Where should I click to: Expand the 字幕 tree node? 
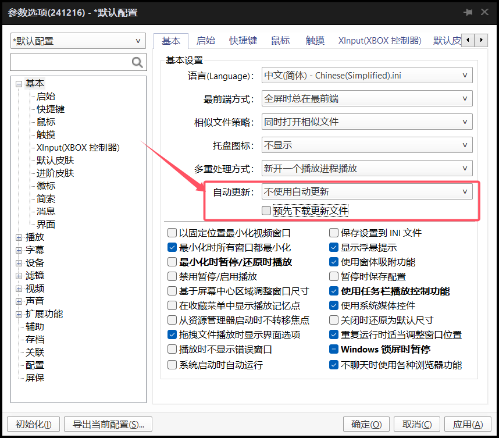[x=19, y=250]
